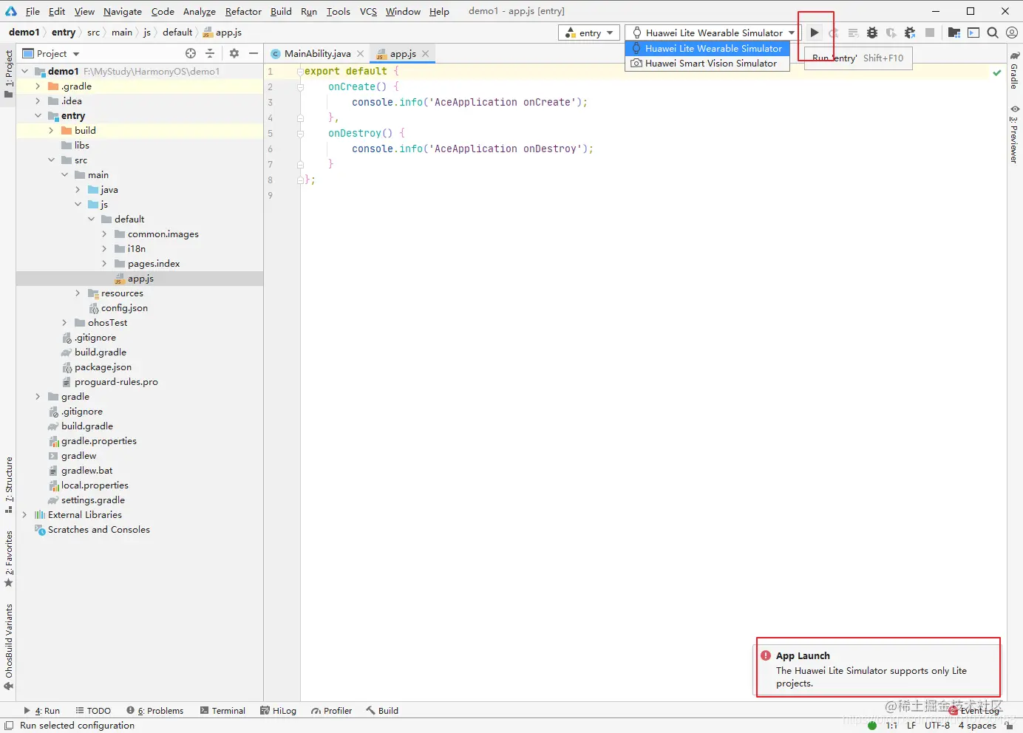
Task: Click the lock icon in status bar
Action: click(x=1010, y=726)
